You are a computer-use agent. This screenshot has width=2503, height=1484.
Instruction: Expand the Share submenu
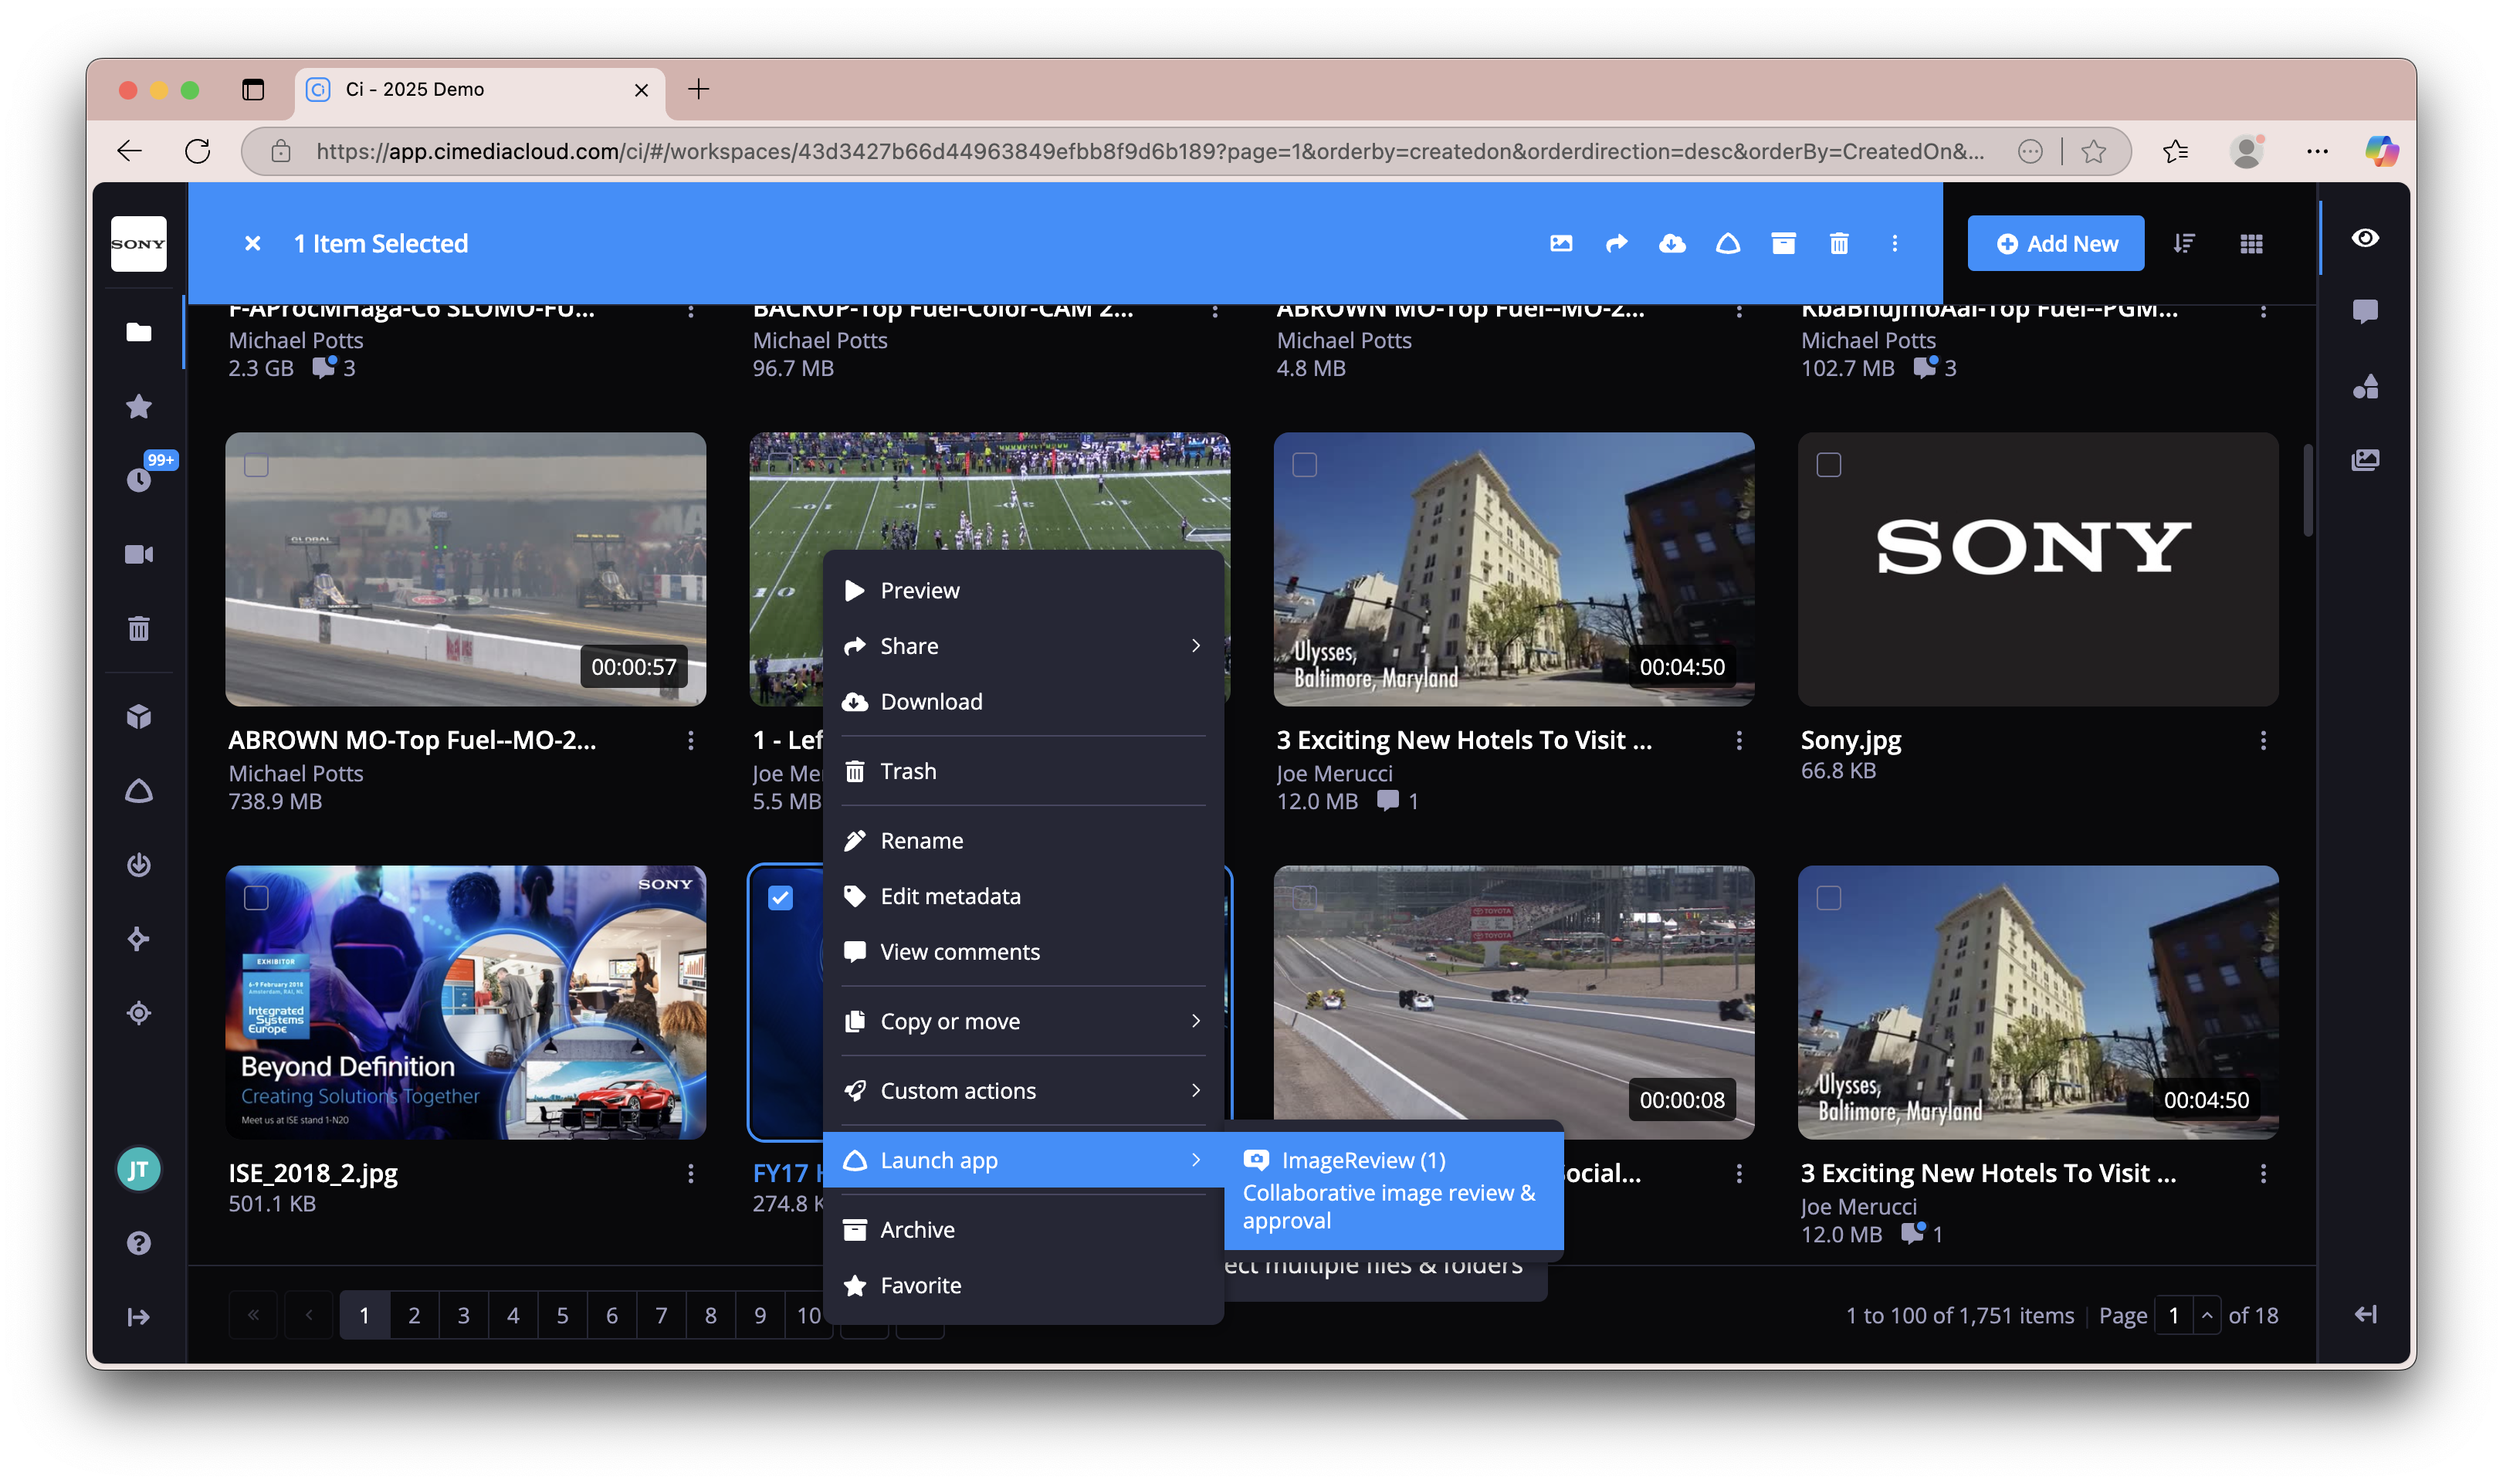coord(1024,646)
